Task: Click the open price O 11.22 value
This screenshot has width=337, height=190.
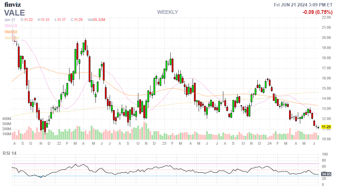Action: (27, 20)
